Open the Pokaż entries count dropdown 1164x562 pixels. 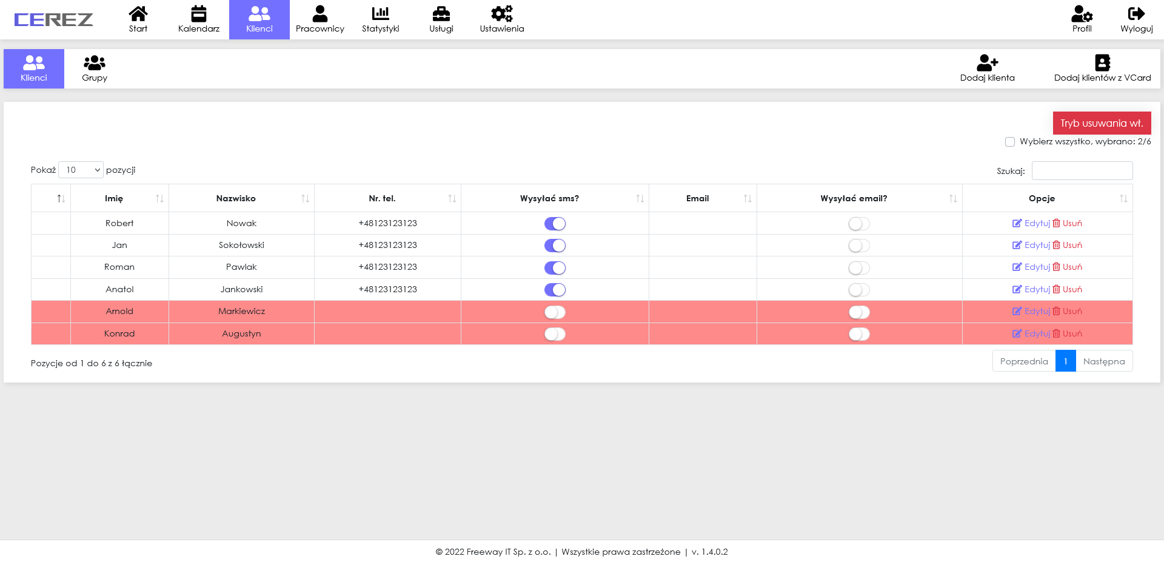[81, 170]
